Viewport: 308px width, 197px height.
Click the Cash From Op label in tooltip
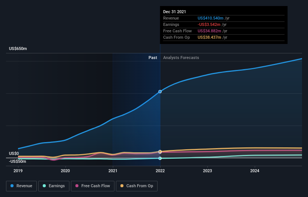click(176, 37)
